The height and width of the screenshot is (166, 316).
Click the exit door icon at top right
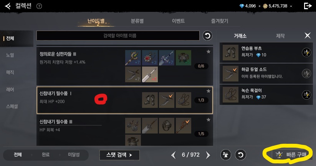[308, 6]
